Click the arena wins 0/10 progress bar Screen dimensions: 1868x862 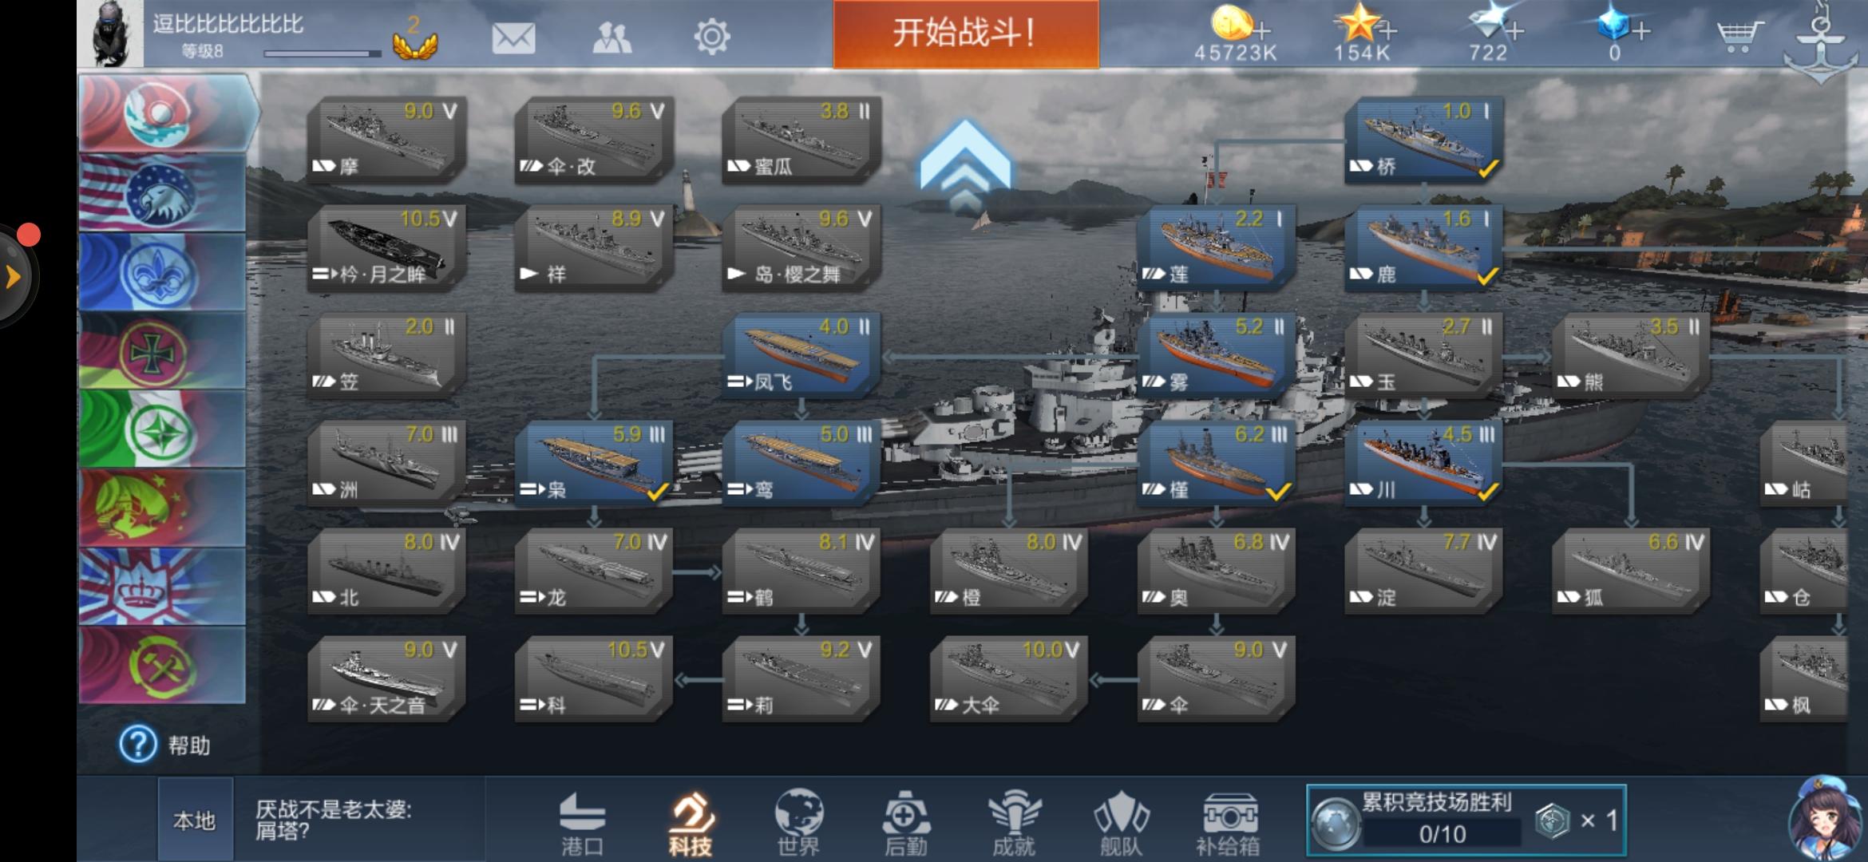click(1442, 834)
